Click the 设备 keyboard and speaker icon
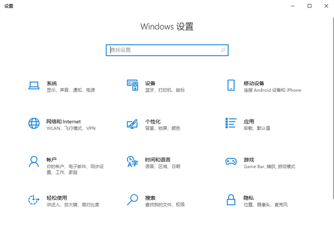The width and height of the screenshot is (334, 231). click(x=132, y=85)
